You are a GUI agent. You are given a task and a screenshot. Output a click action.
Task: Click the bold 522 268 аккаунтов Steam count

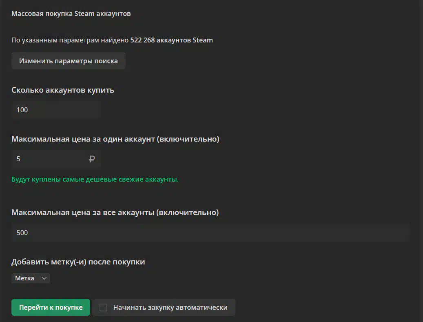[x=172, y=40]
